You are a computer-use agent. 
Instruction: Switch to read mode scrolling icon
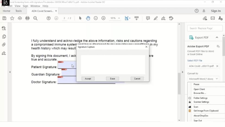coord(136,18)
